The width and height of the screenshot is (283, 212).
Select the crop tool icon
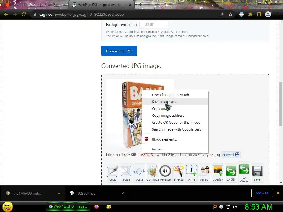click(113, 173)
